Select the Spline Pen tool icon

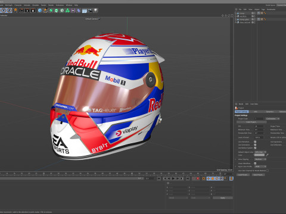tap(45, 10)
